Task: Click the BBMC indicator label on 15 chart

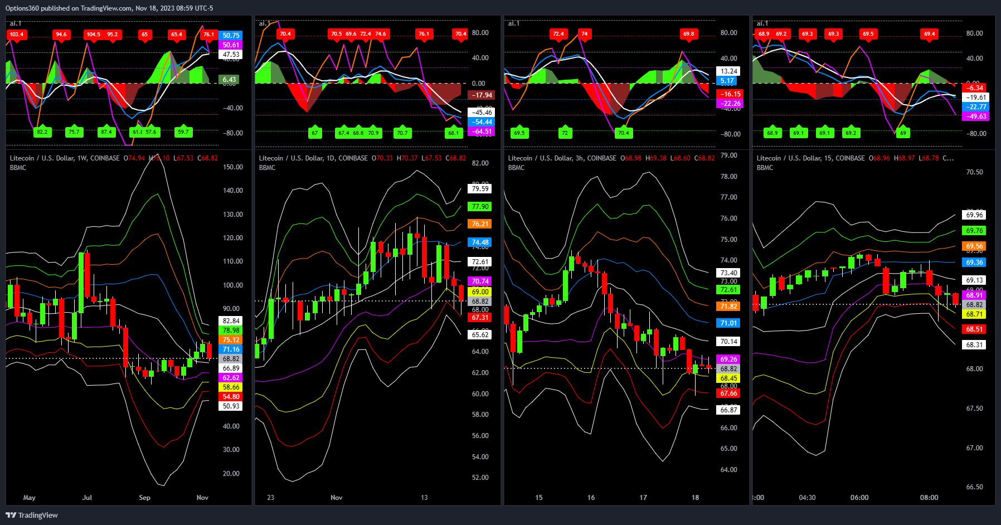Action: tap(765, 168)
